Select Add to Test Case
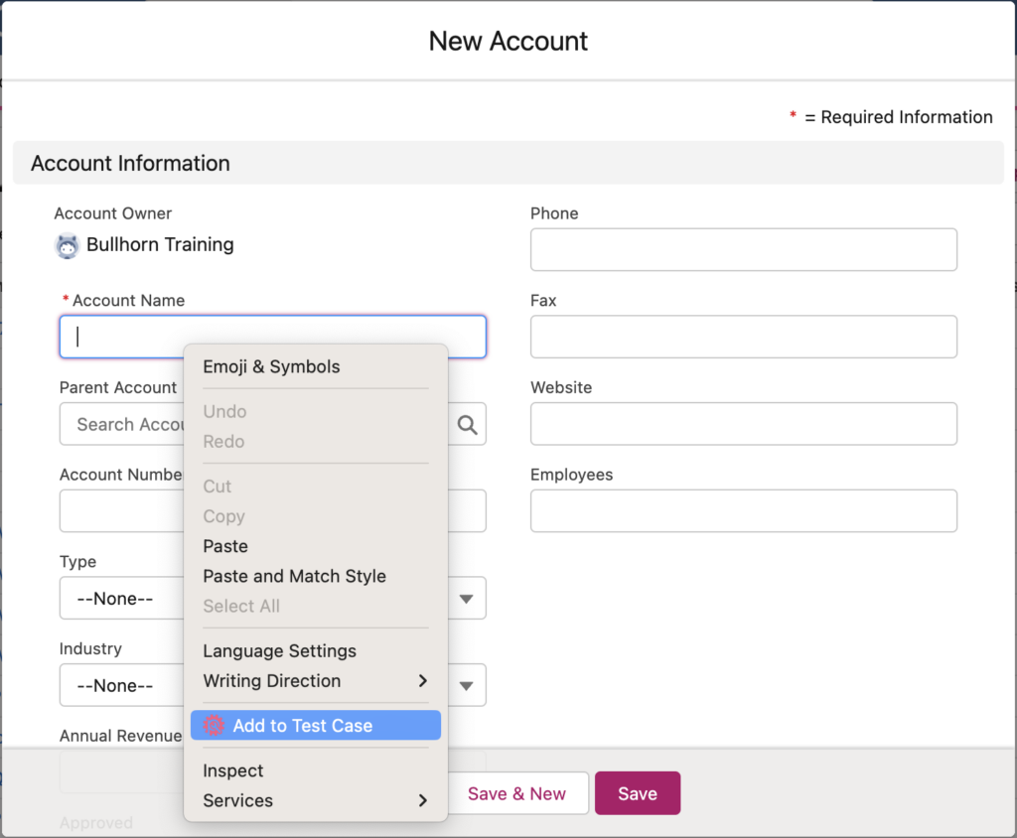The width and height of the screenshot is (1017, 838). (302, 725)
